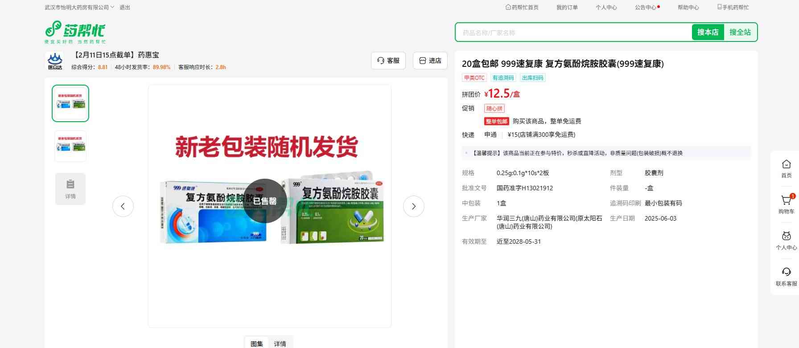Enter the store via 进店 button
The width and height of the screenshot is (799, 348).
coord(430,61)
